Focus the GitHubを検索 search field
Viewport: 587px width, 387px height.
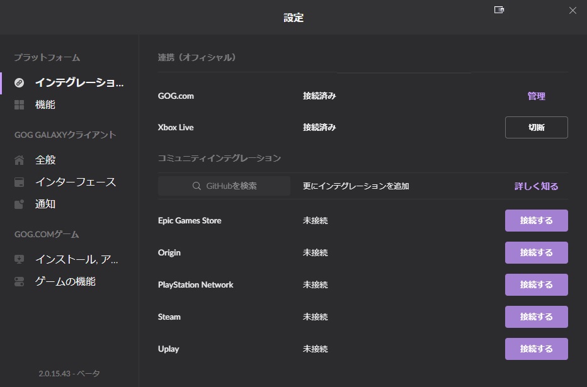click(x=224, y=186)
